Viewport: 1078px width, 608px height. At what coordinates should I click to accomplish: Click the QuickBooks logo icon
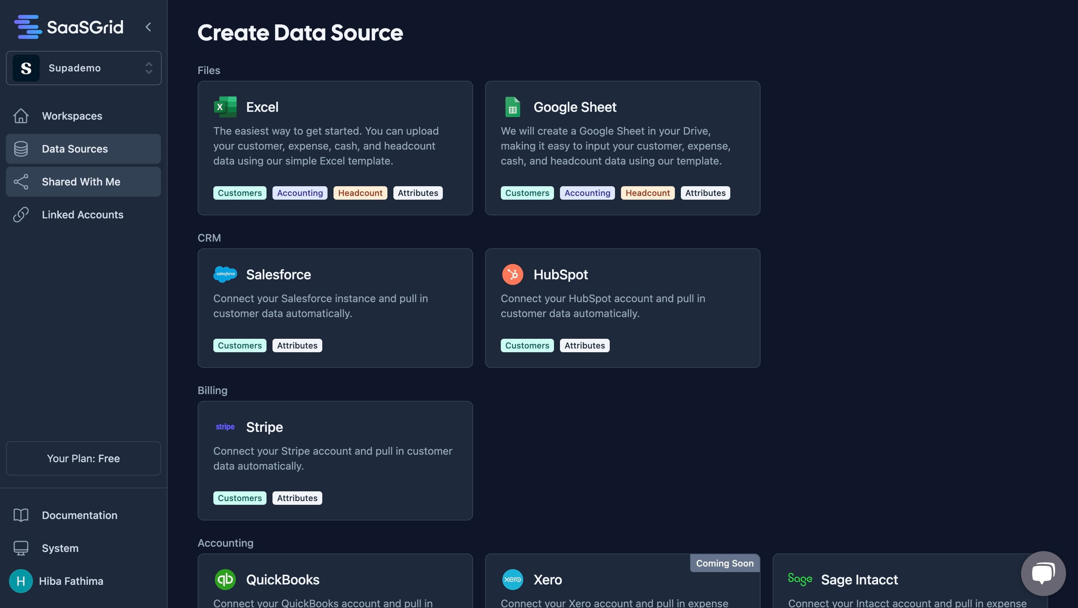[225, 580]
